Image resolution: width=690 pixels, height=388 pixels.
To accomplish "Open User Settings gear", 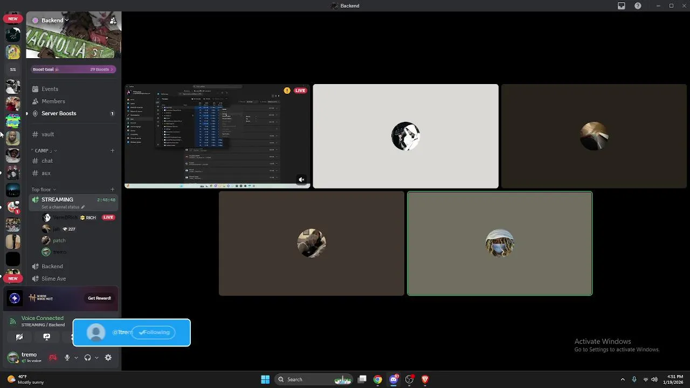I will [108, 358].
